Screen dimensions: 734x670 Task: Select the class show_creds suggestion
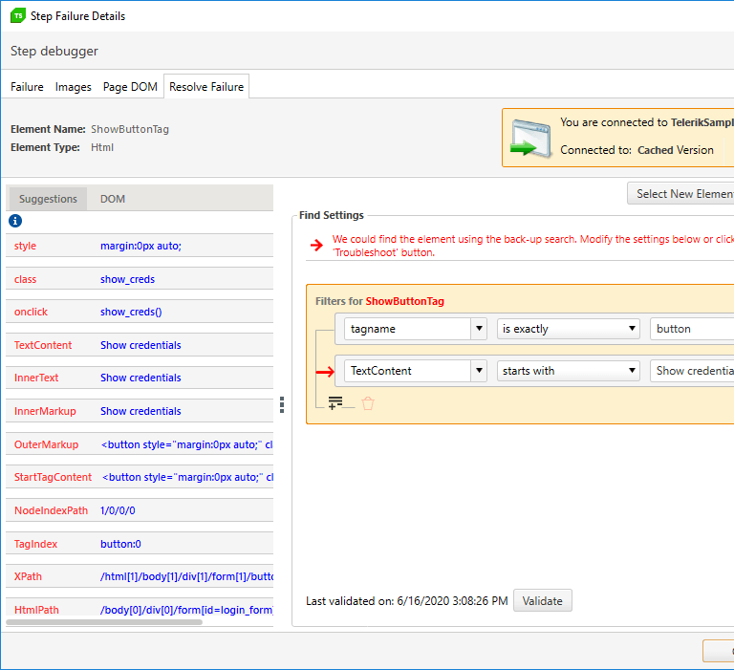(140, 279)
